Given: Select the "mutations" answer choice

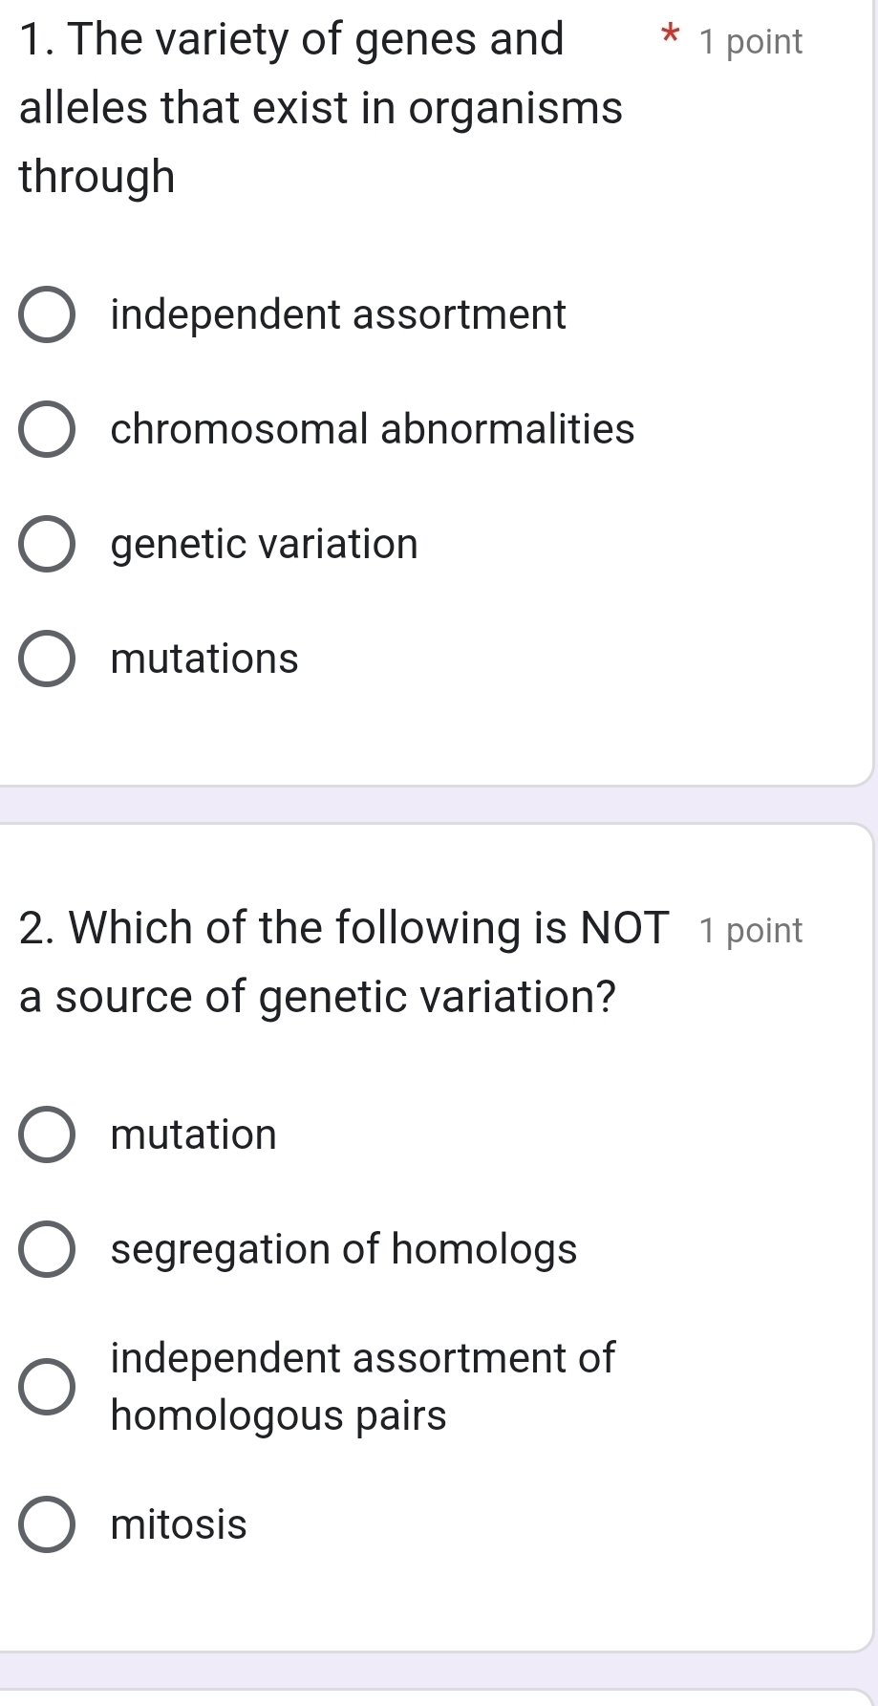Looking at the screenshot, I should [203, 659].
